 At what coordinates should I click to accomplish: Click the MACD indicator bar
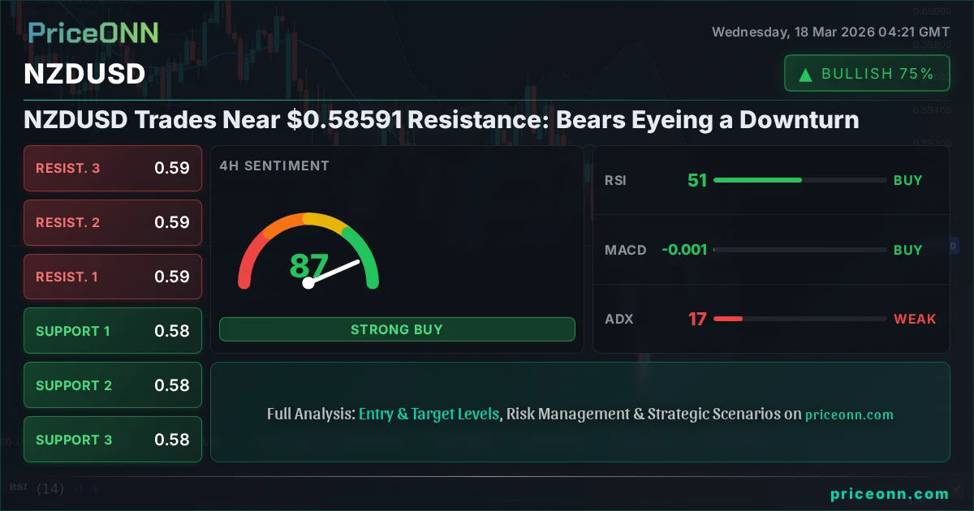(x=799, y=250)
